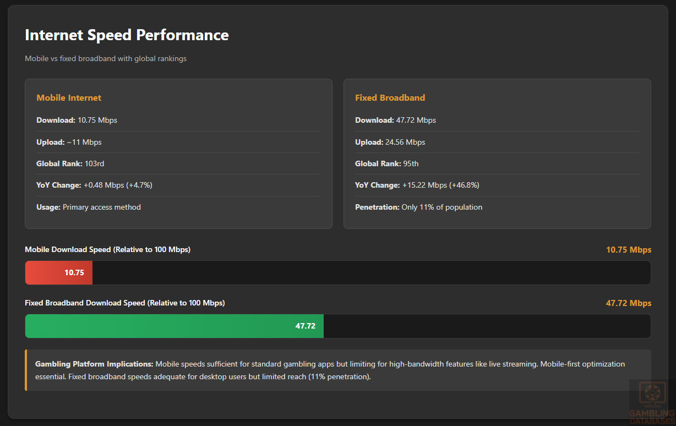Viewport: 676px width, 426px height.
Task: Select the Usage Primary access method row
Action: coord(89,207)
